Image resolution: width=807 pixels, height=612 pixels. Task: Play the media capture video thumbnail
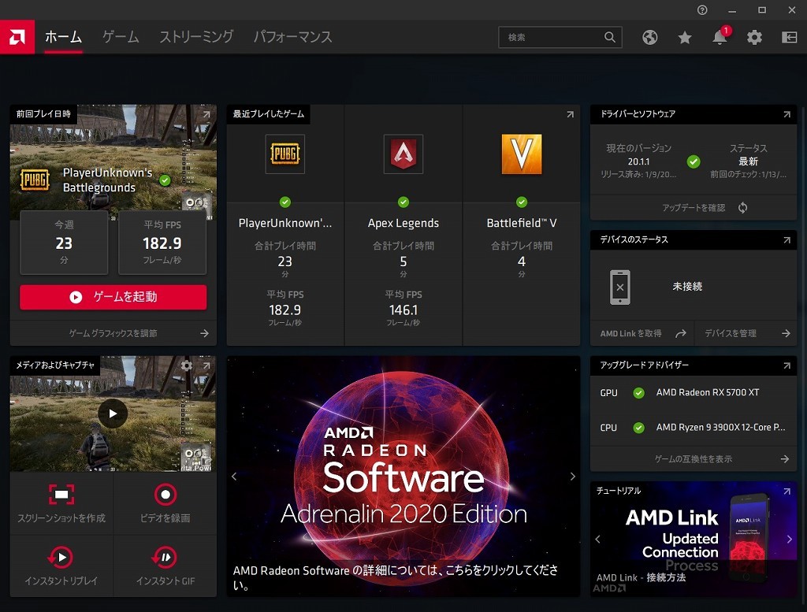(x=113, y=413)
